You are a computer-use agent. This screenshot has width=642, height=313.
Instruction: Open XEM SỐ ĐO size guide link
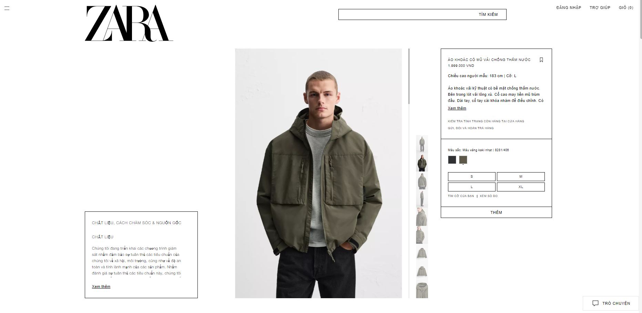(489, 196)
